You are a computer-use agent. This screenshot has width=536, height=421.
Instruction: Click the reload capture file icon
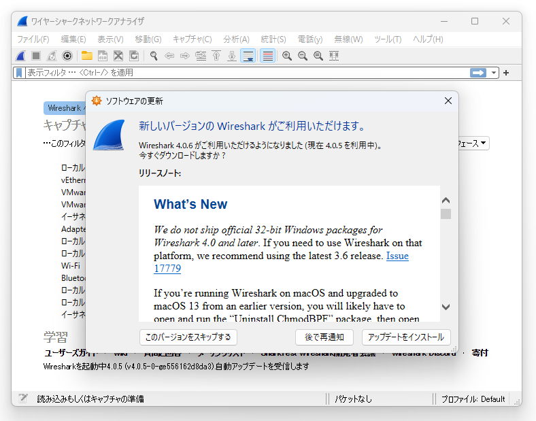pyautogui.click(x=134, y=56)
